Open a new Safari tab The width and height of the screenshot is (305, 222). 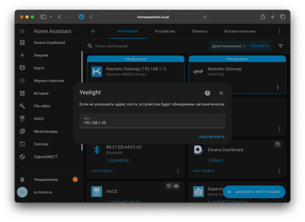point(273,17)
